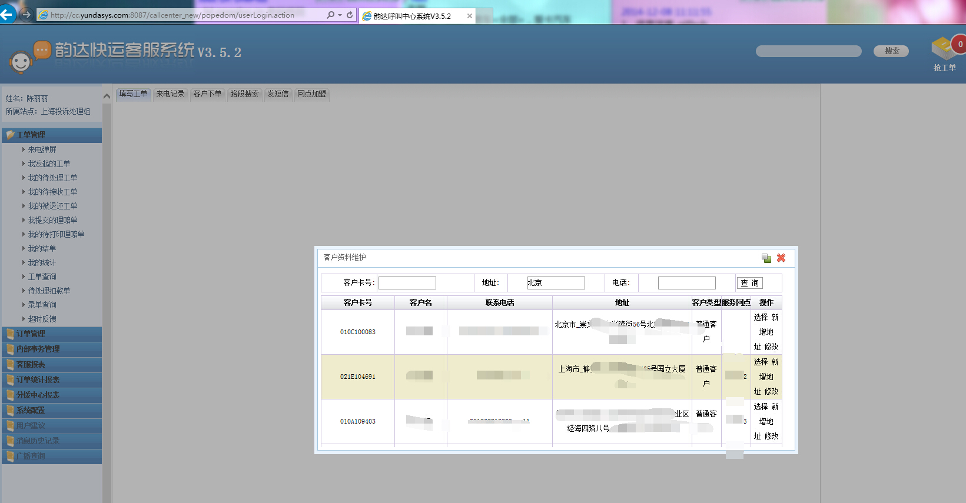The image size is (966, 503).
Task: Open 来电弹屏 in sidebar tree
Action: 42,149
